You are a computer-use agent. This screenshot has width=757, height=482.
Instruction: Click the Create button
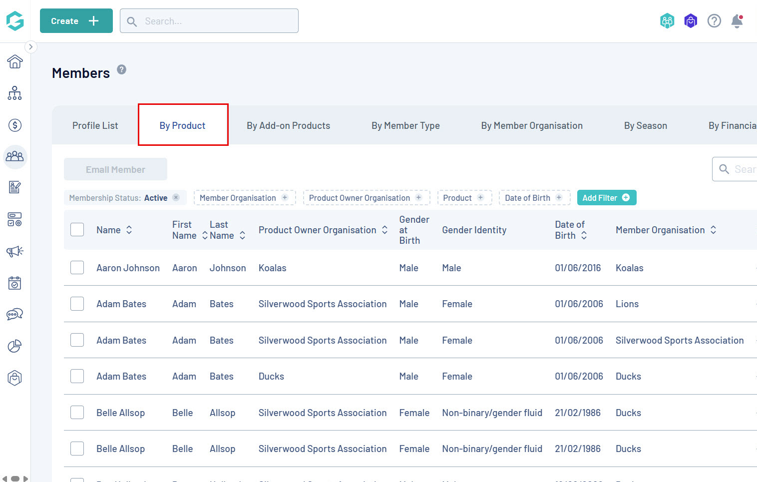coord(76,21)
